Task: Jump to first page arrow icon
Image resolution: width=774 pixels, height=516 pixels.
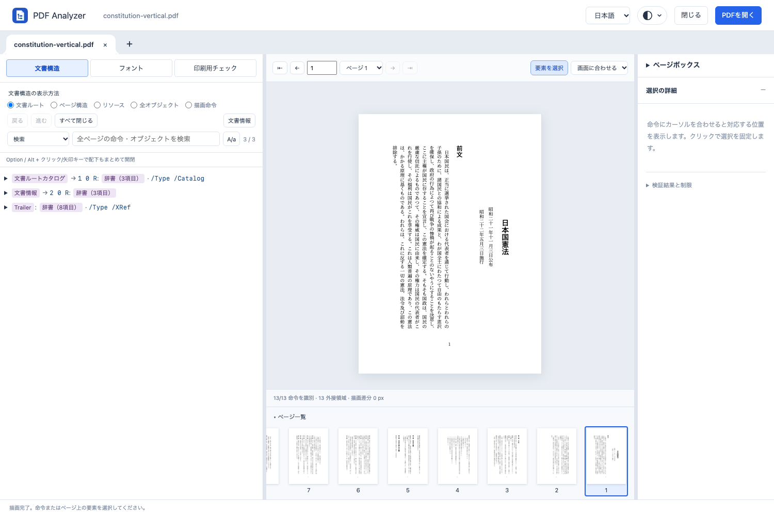Action: coord(280,68)
